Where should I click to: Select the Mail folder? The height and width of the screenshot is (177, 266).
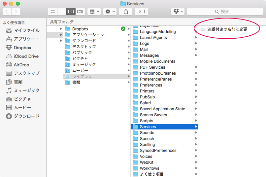point(164,50)
